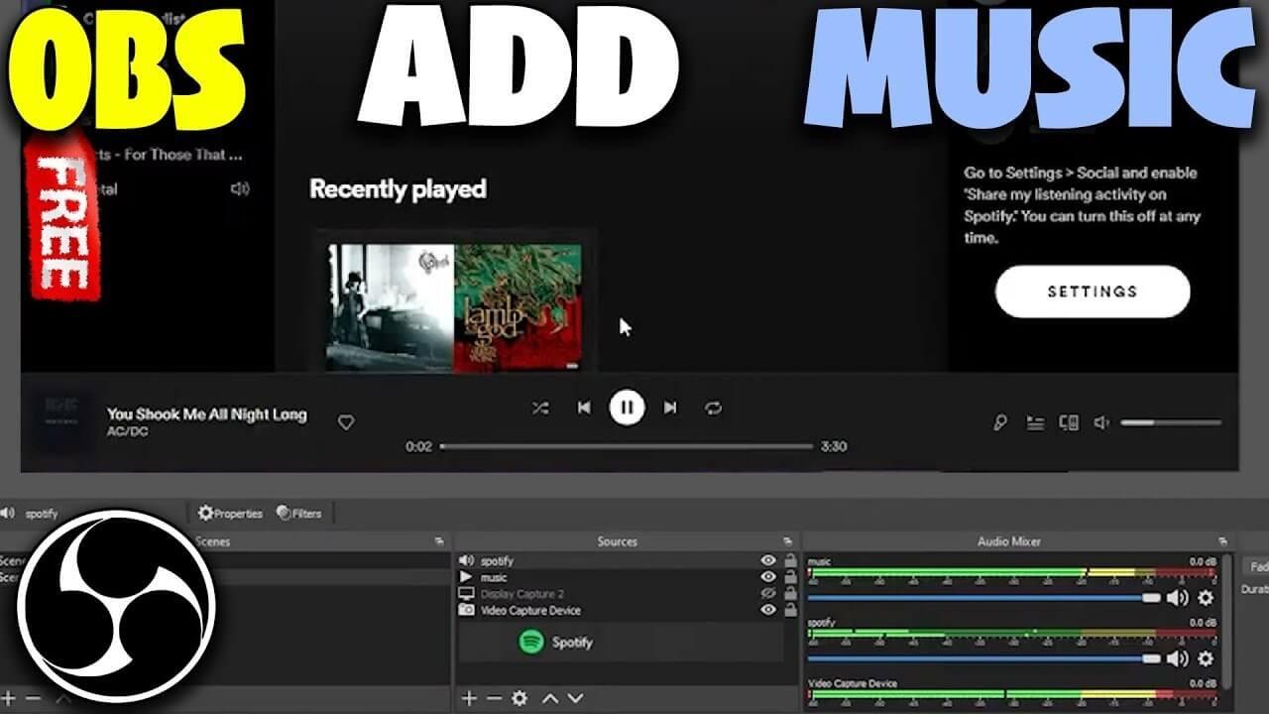Add a new source with the plus icon

click(x=470, y=699)
